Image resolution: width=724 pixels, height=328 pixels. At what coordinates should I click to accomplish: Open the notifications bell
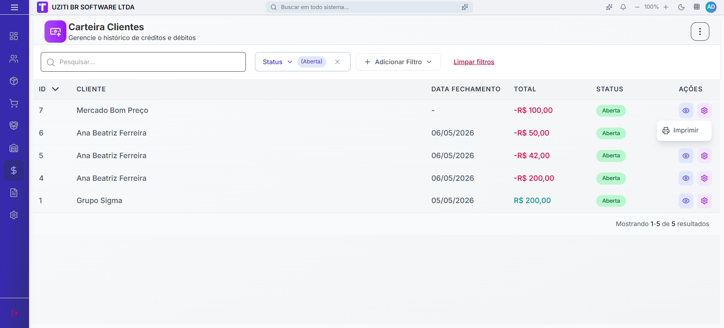(x=623, y=7)
